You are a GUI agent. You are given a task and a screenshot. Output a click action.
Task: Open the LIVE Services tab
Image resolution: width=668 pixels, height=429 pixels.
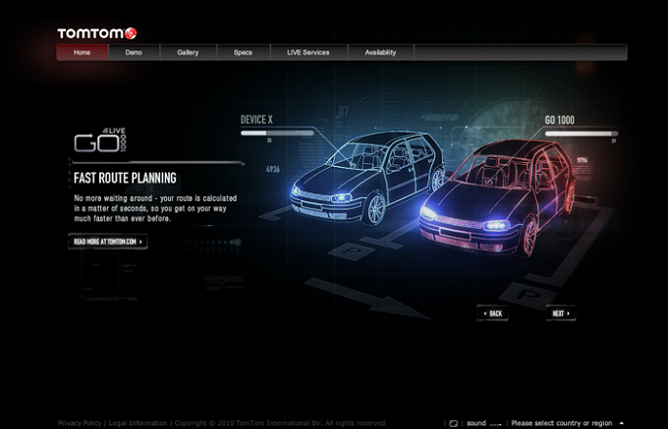tap(308, 52)
